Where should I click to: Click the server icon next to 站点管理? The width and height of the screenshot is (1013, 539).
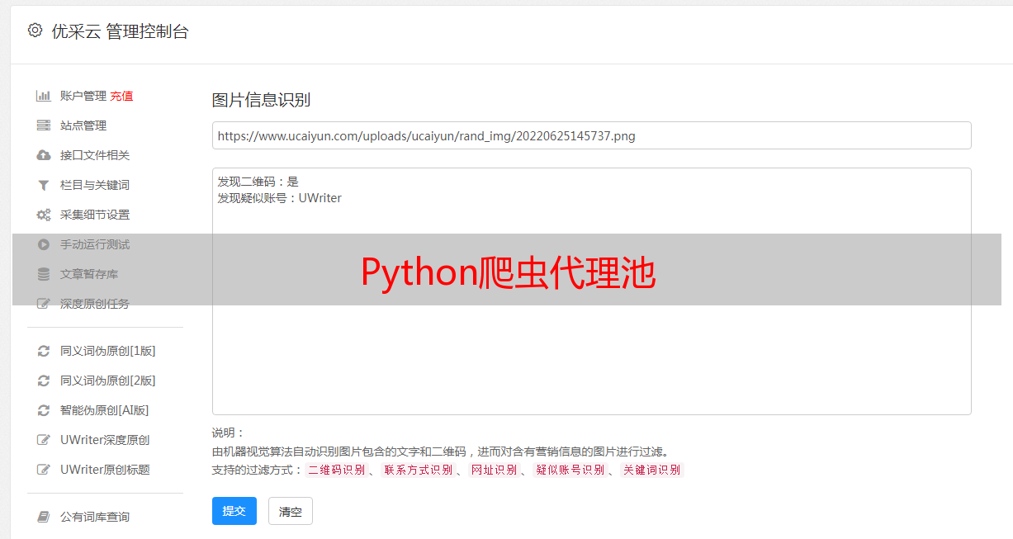(x=44, y=125)
